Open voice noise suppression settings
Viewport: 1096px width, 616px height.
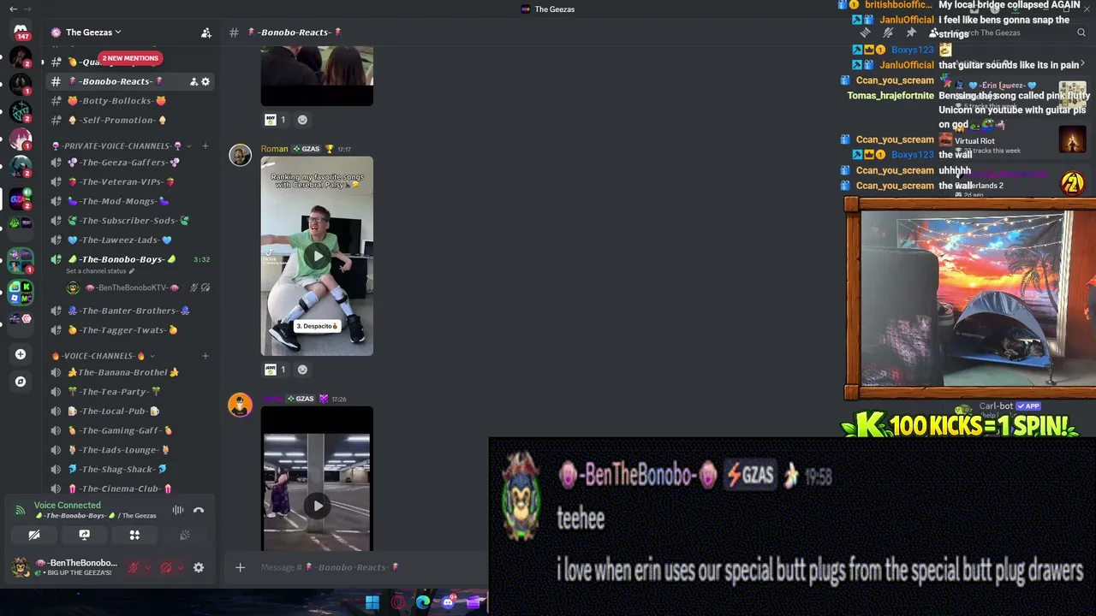[x=178, y=510]
